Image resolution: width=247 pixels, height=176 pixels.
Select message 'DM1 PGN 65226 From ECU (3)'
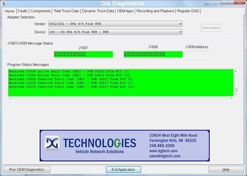pyautogui.click(x=69, y=71)
